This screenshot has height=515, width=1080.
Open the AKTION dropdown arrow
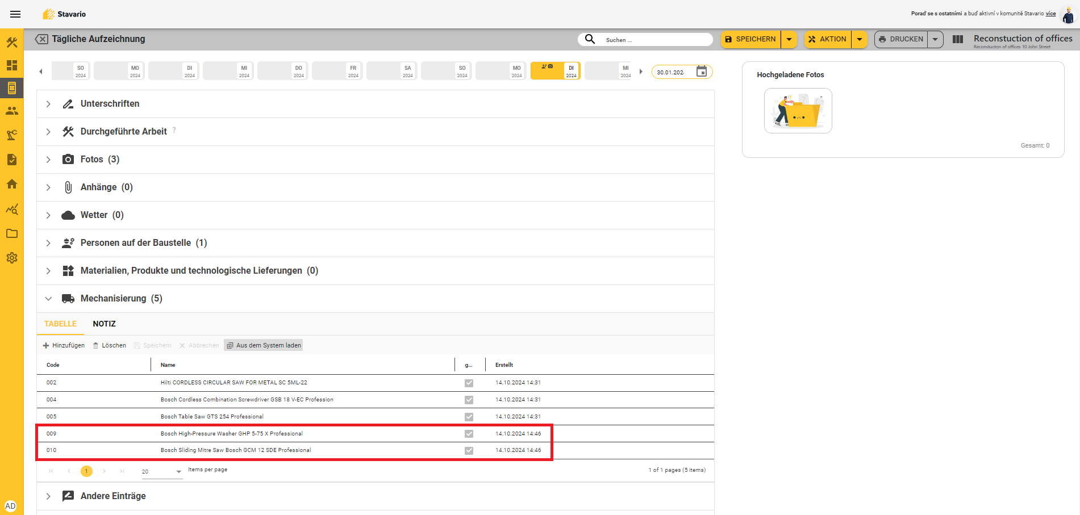(x=860, y=39)
